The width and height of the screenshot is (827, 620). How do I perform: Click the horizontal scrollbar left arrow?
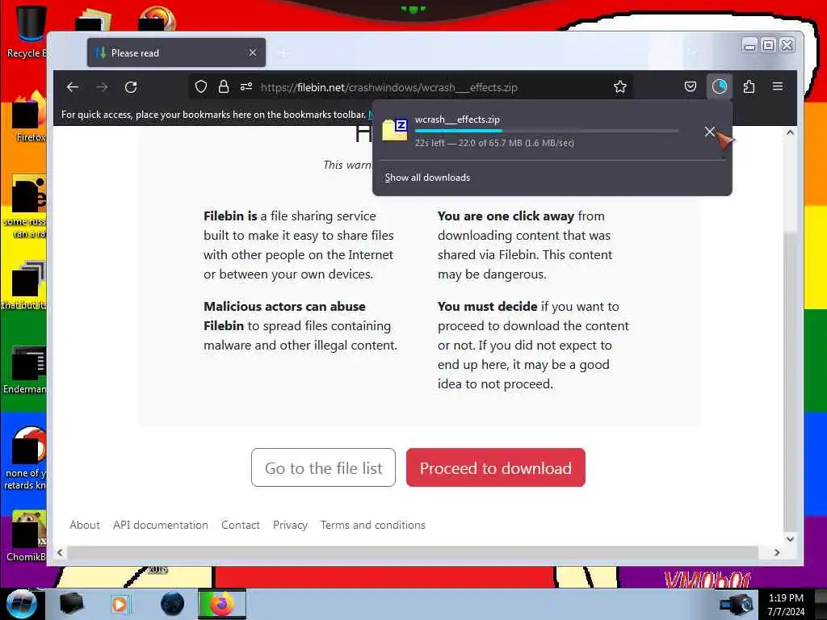pyautogui.click(x=60, y=552)
